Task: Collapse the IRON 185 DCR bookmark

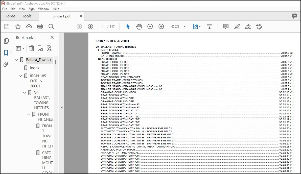Action: [x=20, y=76]
